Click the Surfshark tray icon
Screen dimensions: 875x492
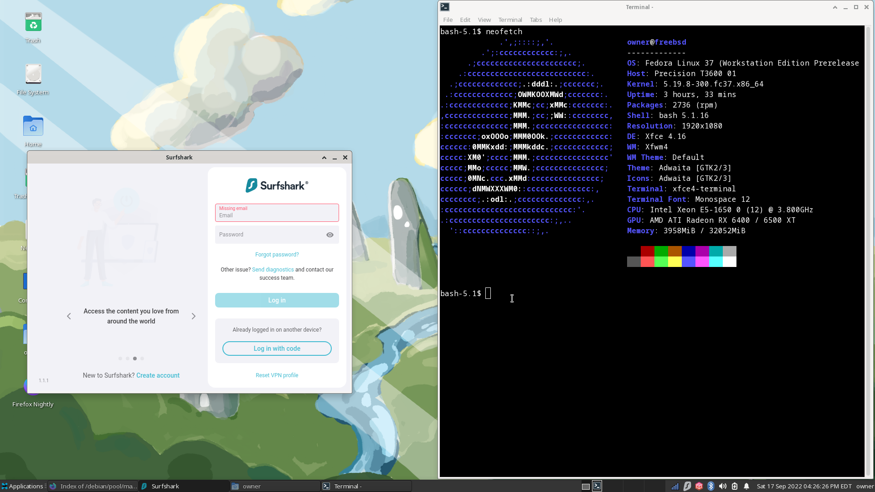[687, 486]
